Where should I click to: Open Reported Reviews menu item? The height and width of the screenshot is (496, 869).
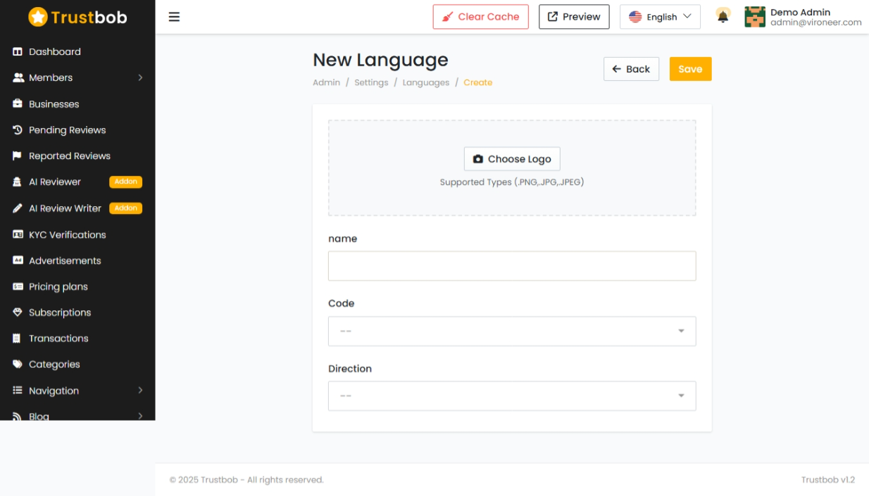pyautogui.click(x=70, y=156)
